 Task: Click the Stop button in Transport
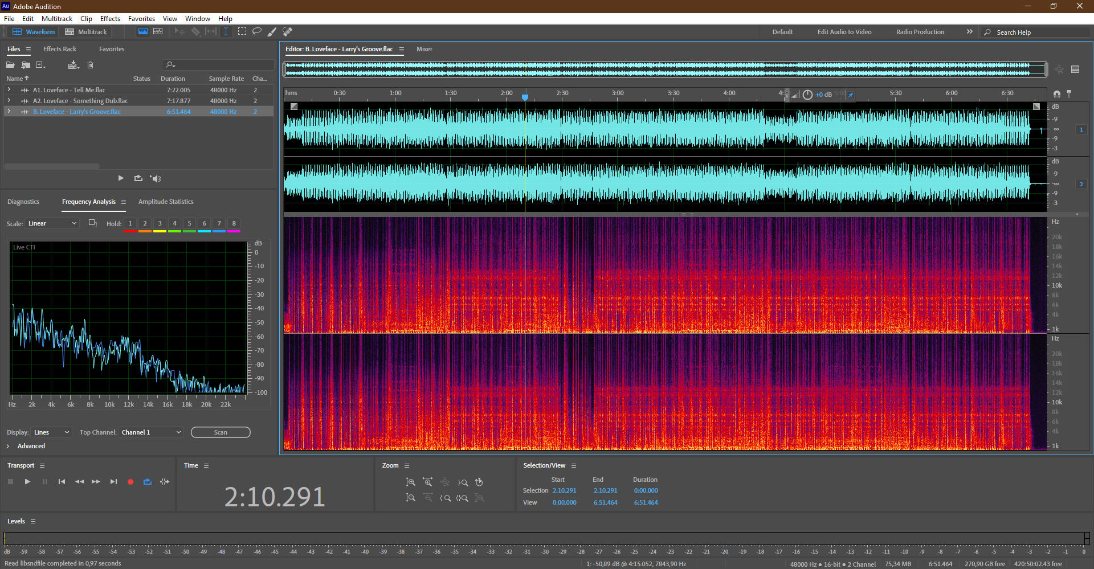coord(10,482)
